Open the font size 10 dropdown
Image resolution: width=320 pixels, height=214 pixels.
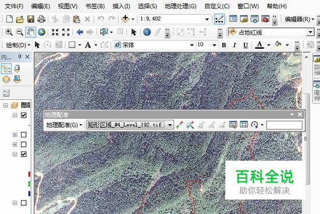[x=214, y=45]
